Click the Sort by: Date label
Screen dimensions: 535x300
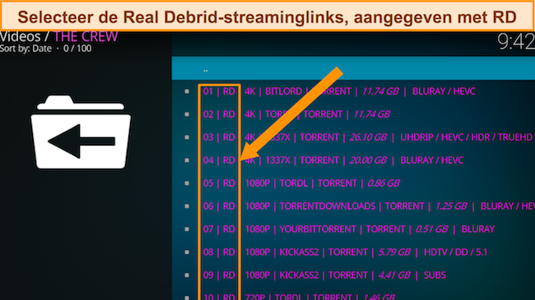[26, 48]
